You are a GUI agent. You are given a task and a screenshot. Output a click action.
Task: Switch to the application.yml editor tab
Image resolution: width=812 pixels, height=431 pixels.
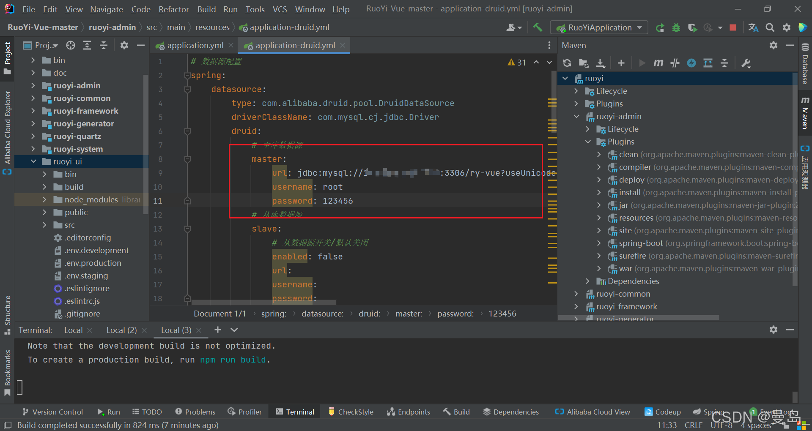[x=195, y=45]
